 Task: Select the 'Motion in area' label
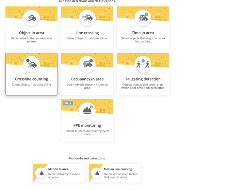pos(59,169)
